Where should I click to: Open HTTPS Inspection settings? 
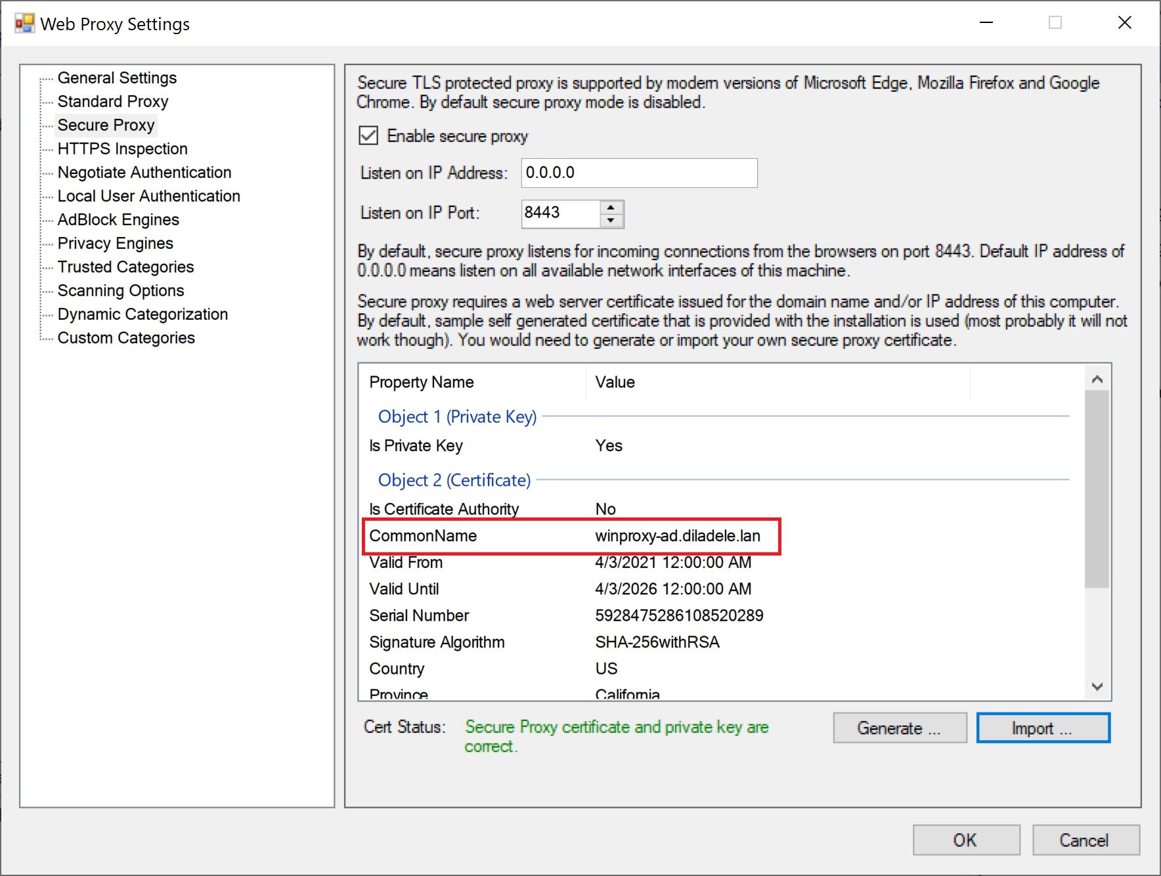[x=123, y=149]
